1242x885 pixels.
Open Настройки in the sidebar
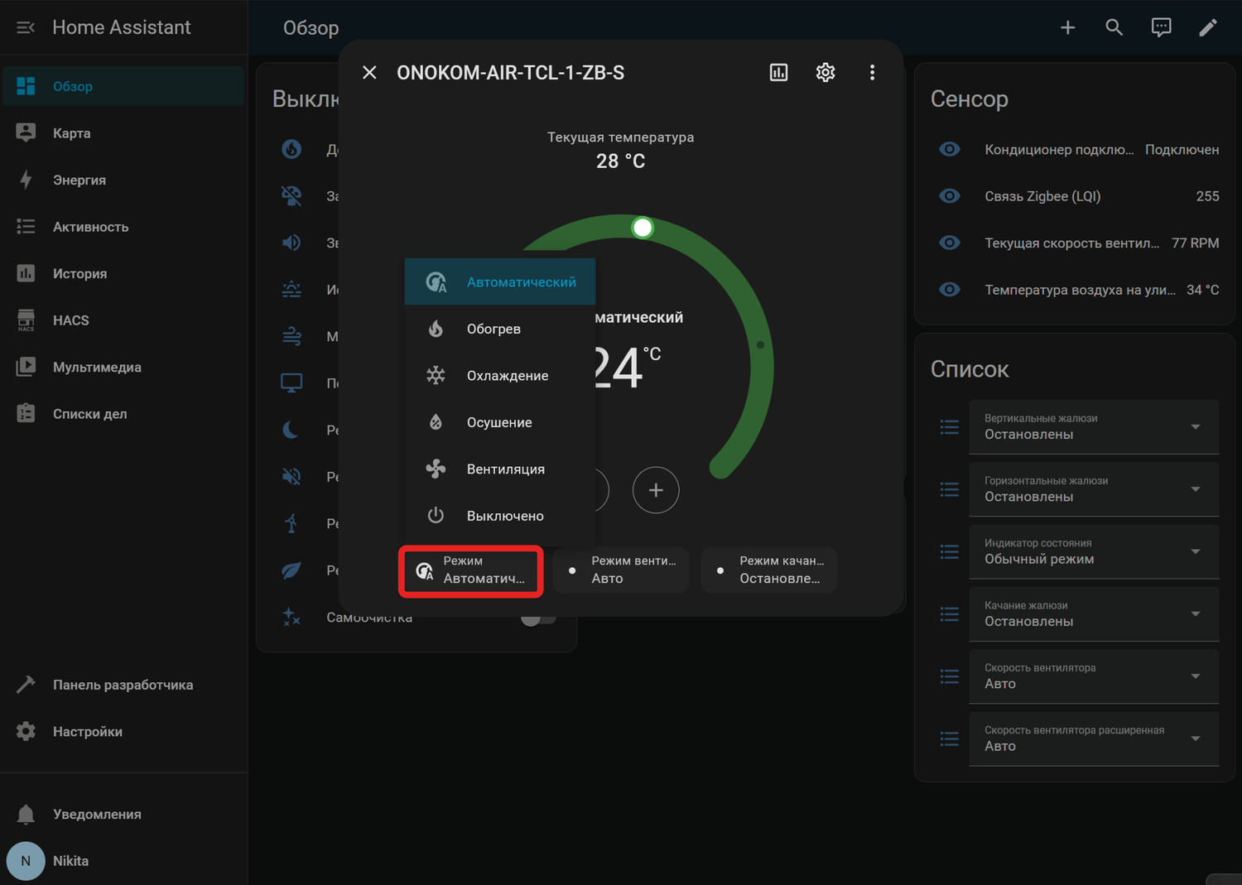[x=123, y=732]
